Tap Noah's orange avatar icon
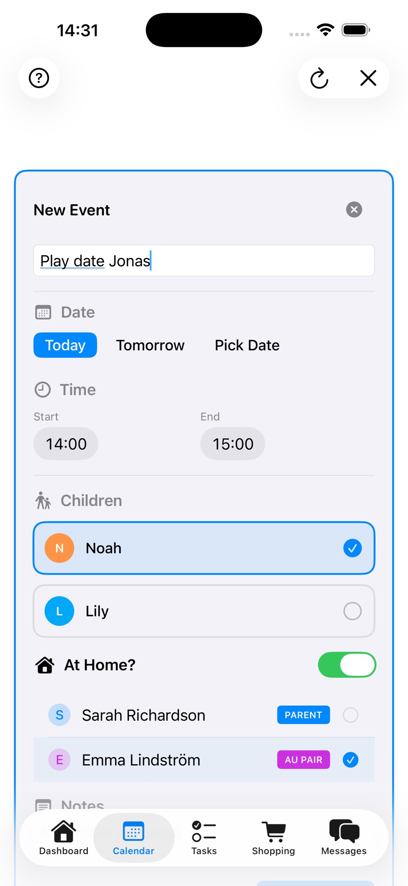408x886 pixels. point(59,548)
